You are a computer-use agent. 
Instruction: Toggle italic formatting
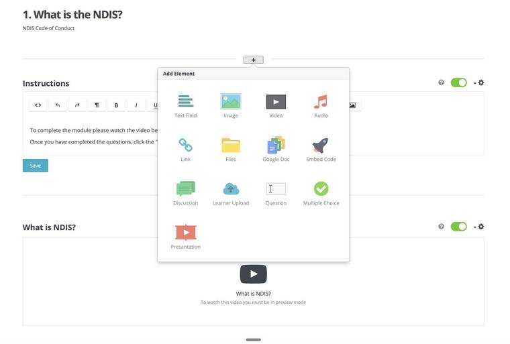click(136, 105)
